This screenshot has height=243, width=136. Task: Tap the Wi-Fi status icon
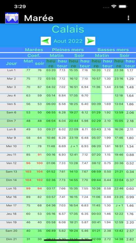click(x=114, y=7)
